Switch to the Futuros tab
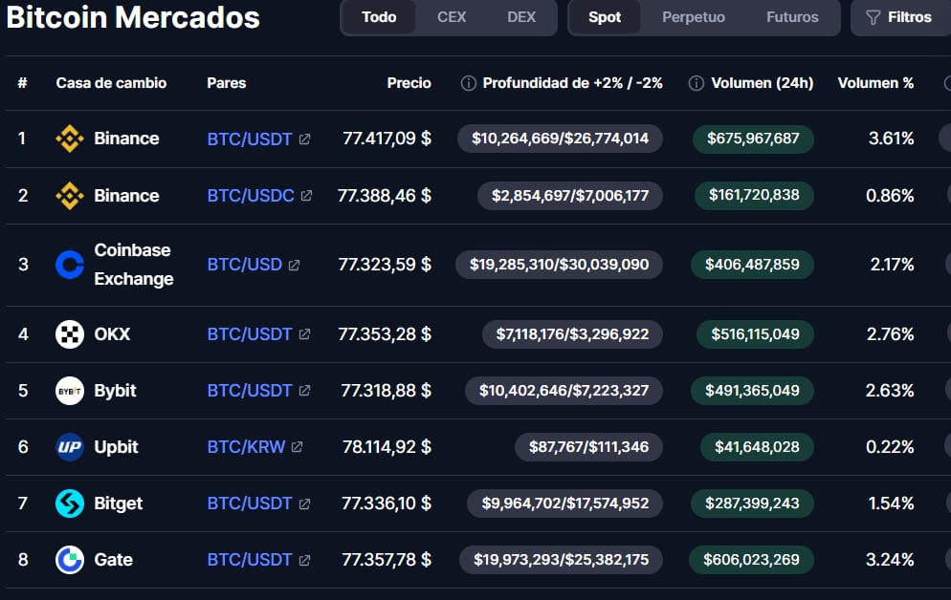This screenshot has width=951, height=600. (792, 17)
